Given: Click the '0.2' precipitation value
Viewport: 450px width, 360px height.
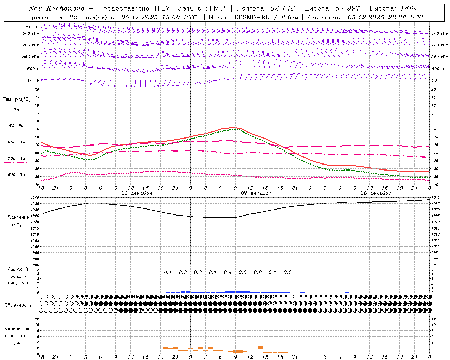Looking at the screenshot, I should (x=258, y=272).
